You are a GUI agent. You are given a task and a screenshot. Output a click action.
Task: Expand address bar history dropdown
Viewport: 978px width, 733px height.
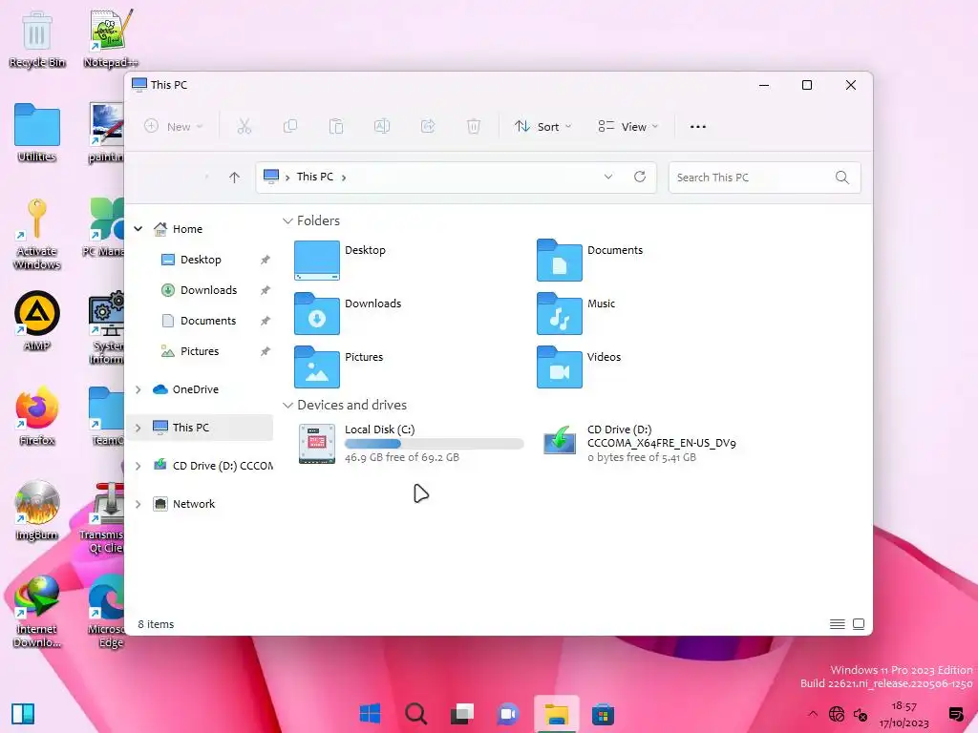pyautogui.click(x=608, y=177)
